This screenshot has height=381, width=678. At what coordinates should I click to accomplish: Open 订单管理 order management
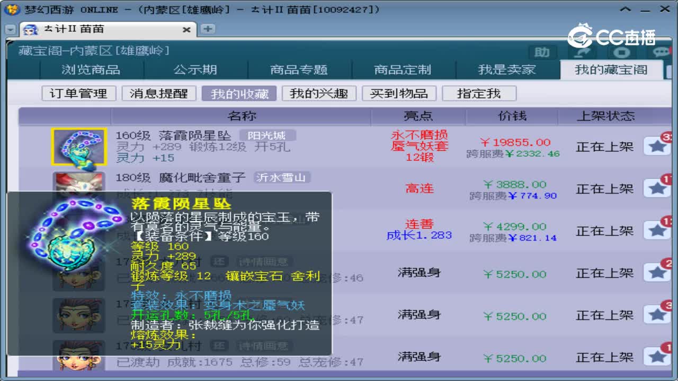[78, 93]
